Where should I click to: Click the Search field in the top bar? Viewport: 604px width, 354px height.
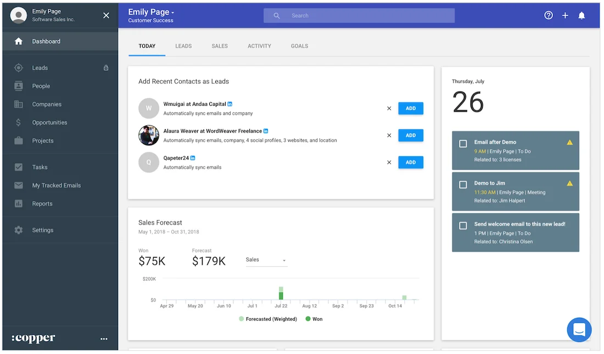tap(359, 15)
